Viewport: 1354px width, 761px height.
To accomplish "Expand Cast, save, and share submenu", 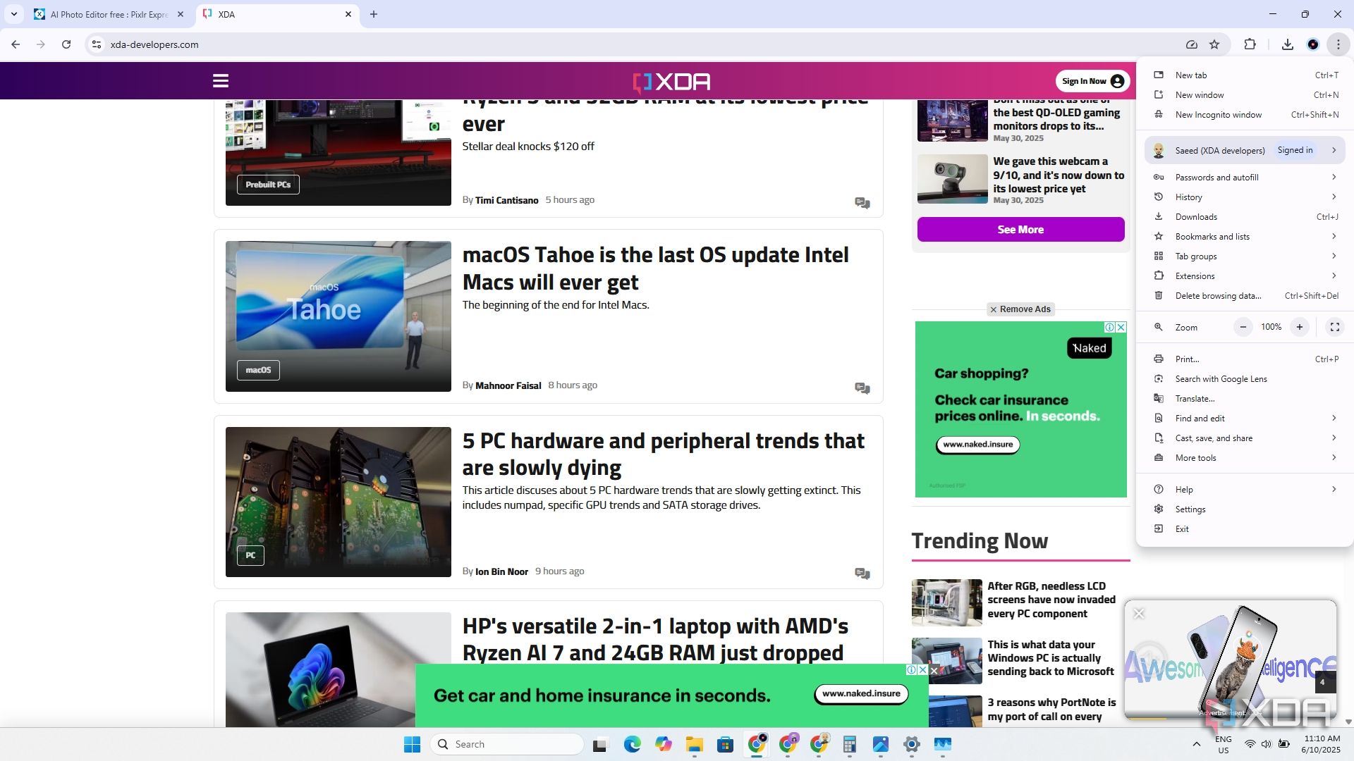I will point(1245,438).
